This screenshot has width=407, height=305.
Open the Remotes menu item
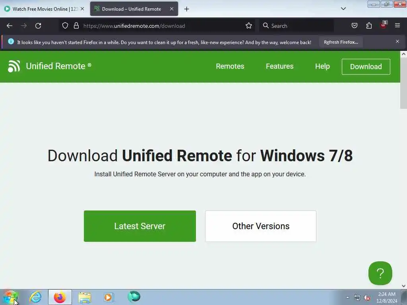click(x=230, y=66)
